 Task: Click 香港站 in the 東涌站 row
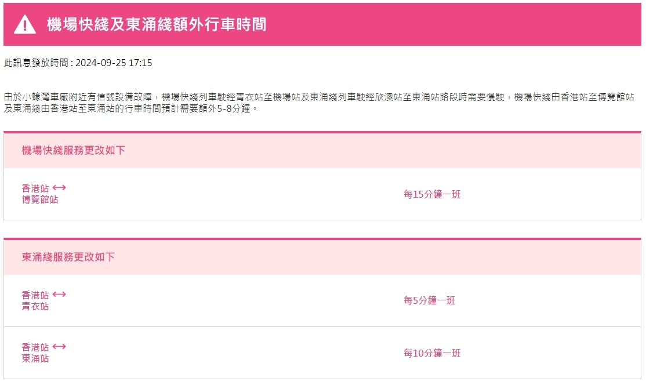coord(35,347)
